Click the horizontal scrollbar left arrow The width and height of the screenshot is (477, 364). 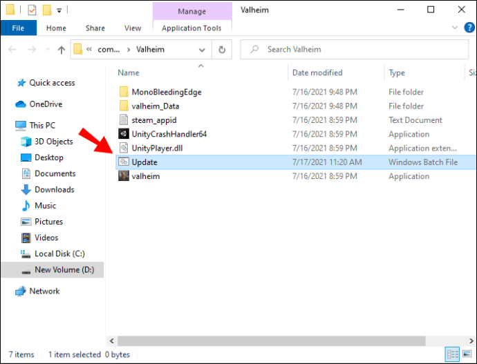coord(112,341)
